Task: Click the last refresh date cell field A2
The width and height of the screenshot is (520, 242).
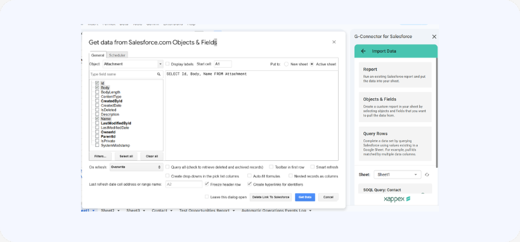Action: pos(184,184)
